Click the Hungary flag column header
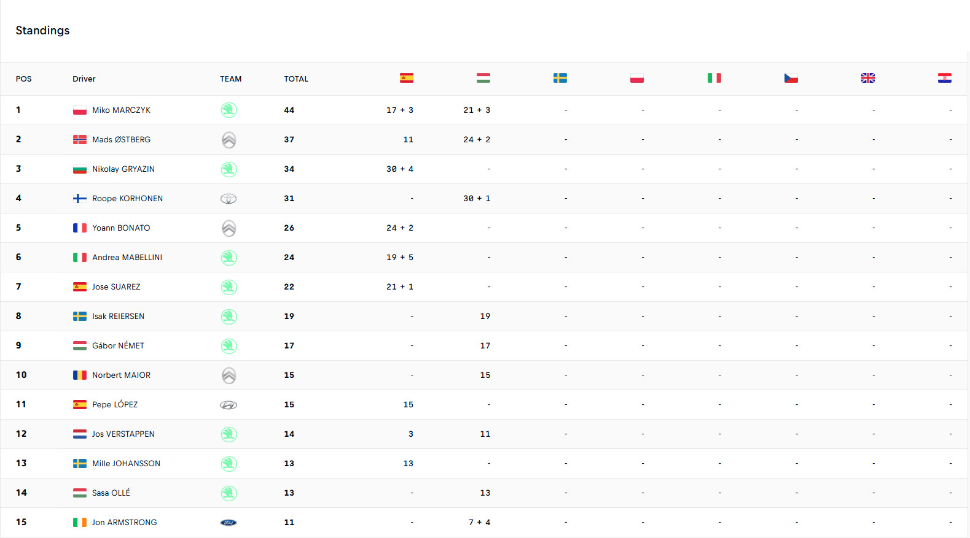 483,78
